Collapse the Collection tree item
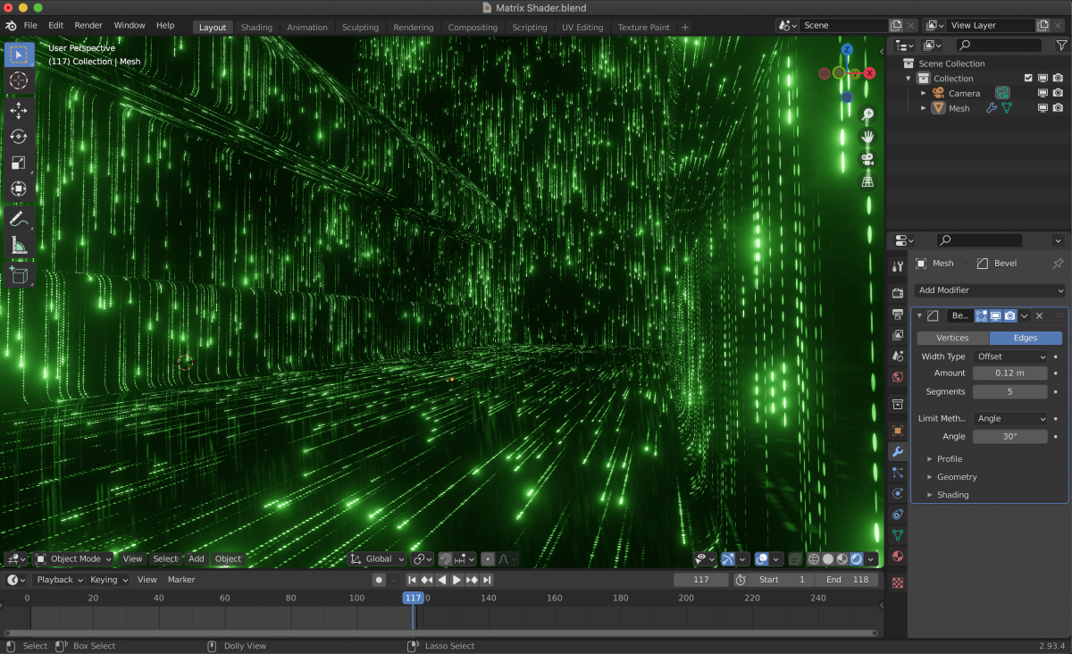1072x654 pixels. [909, 79]
